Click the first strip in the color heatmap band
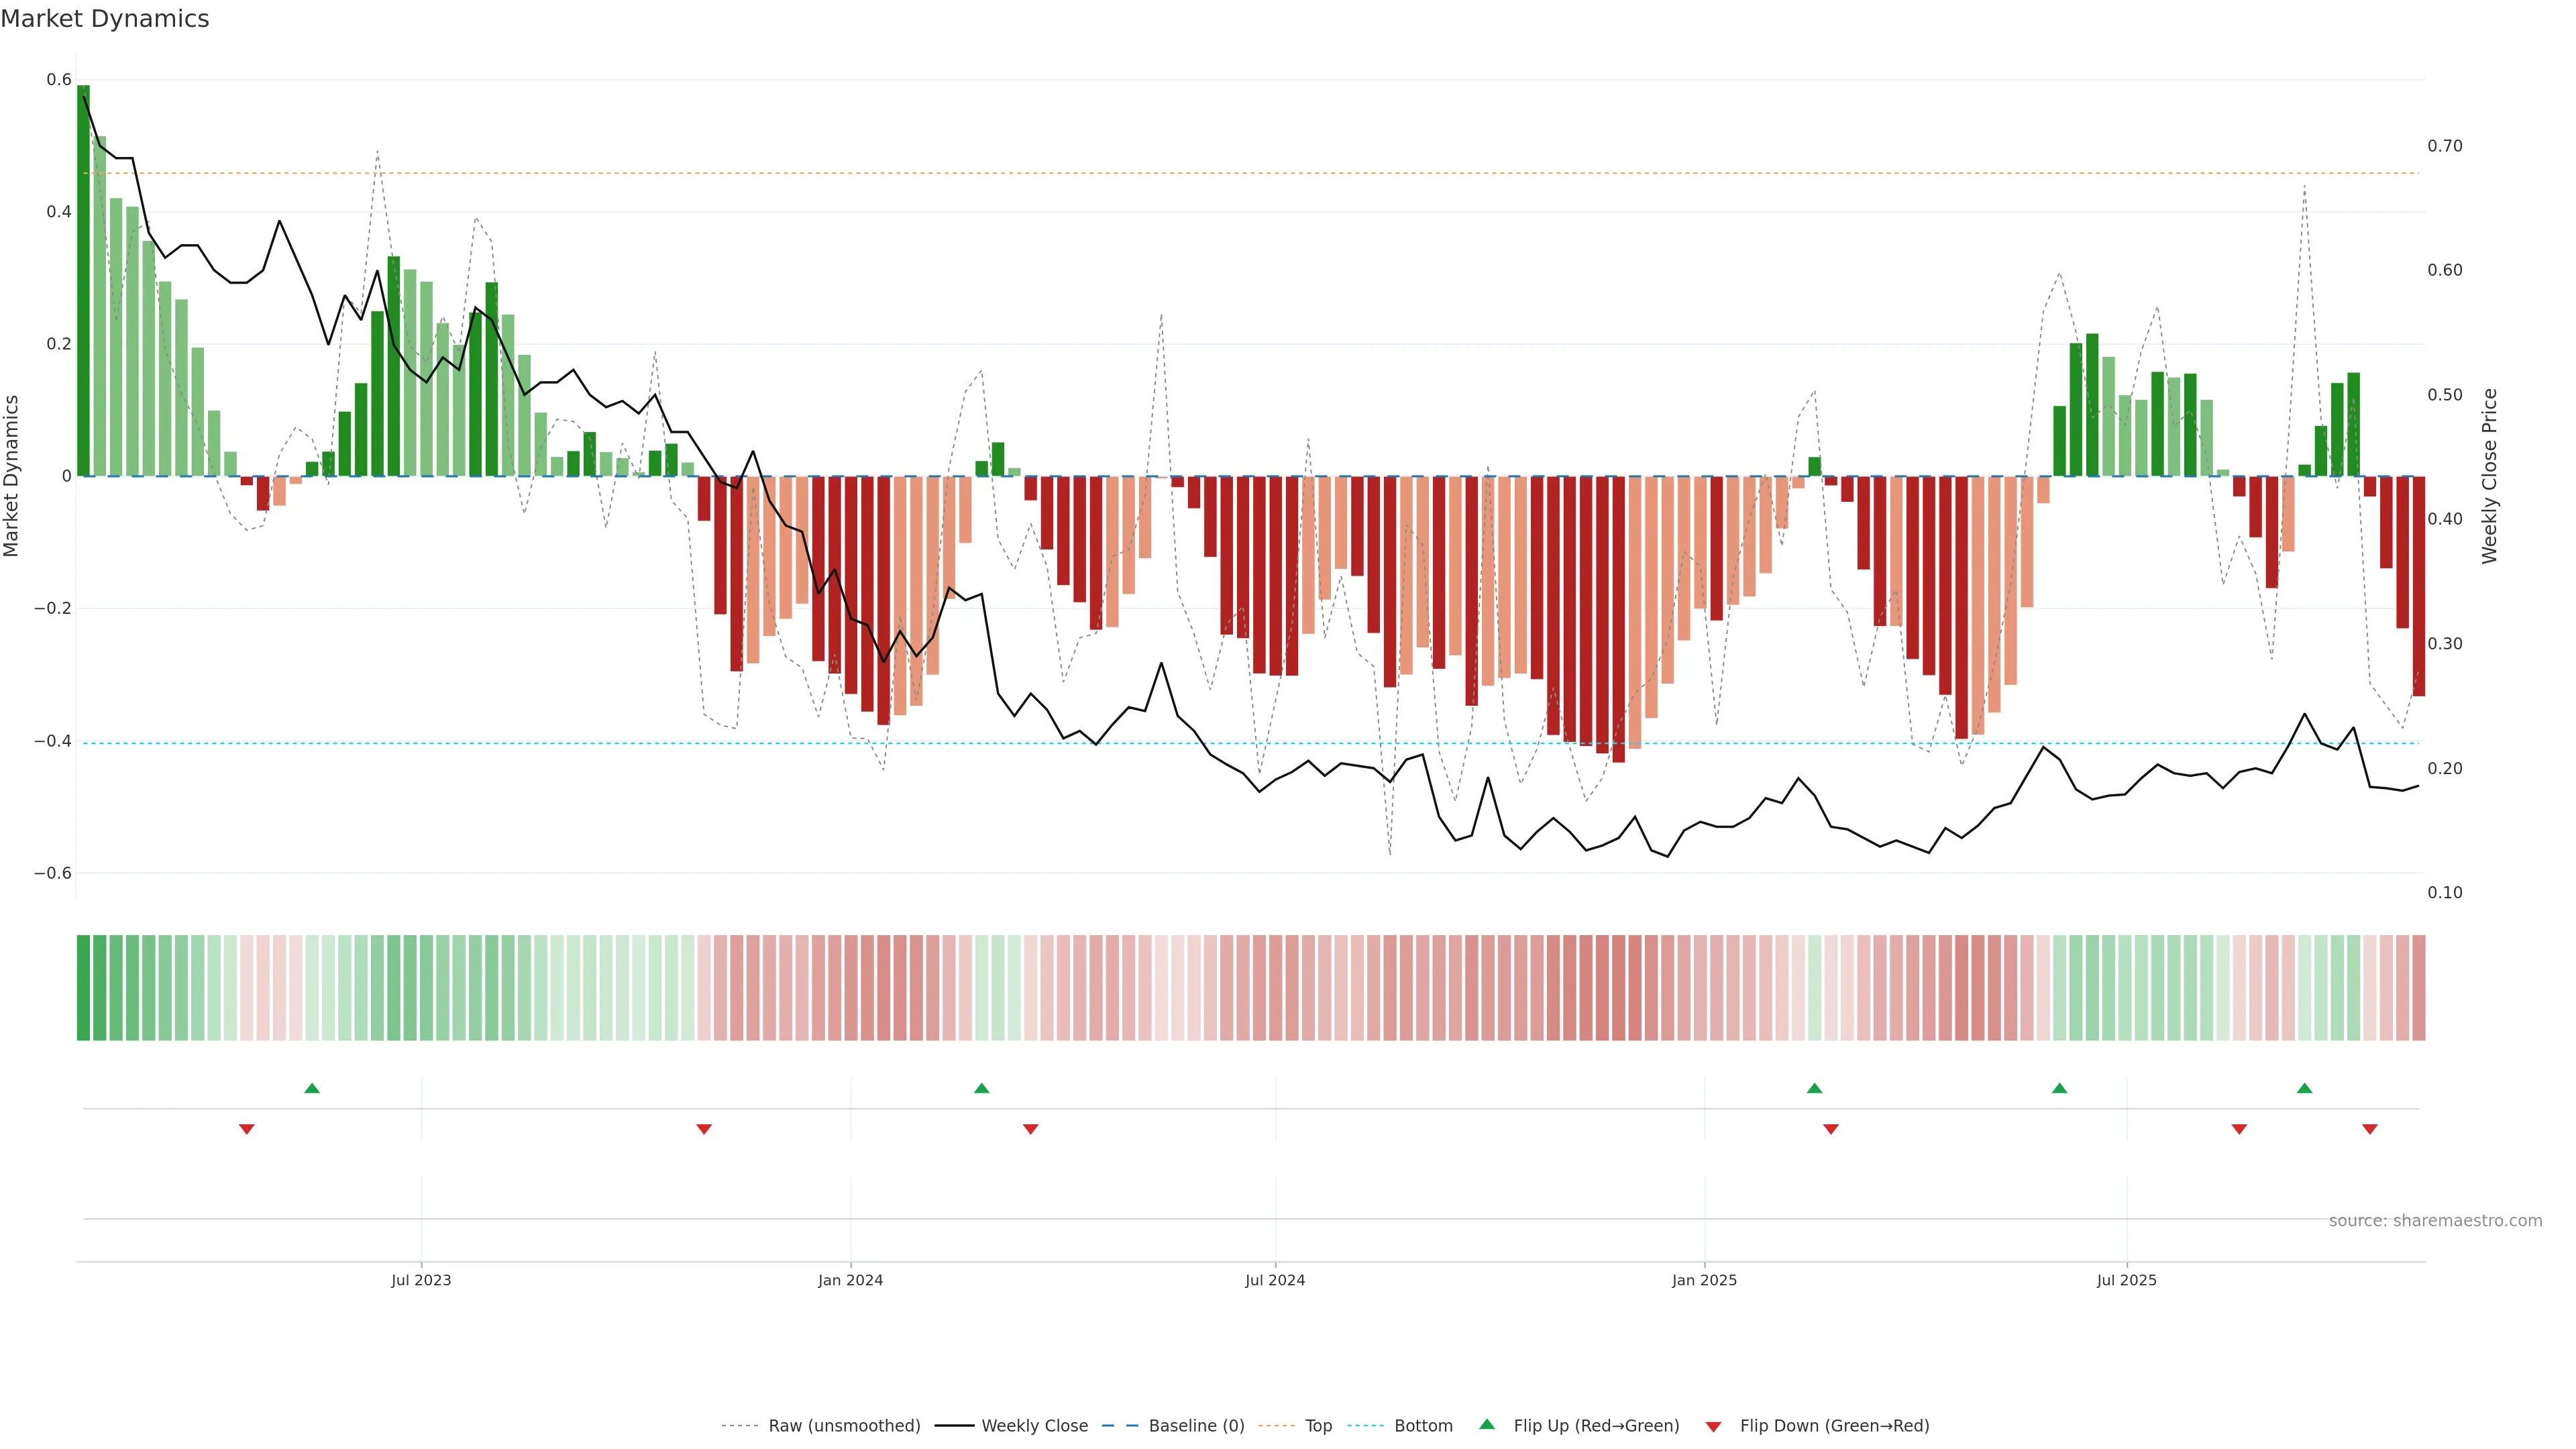Screen dimensions: 2576x1449 [x=83, y=987]
